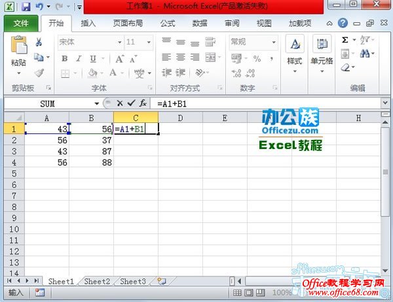
Task: Increase font size with larger A
Action: pos(120,59)
